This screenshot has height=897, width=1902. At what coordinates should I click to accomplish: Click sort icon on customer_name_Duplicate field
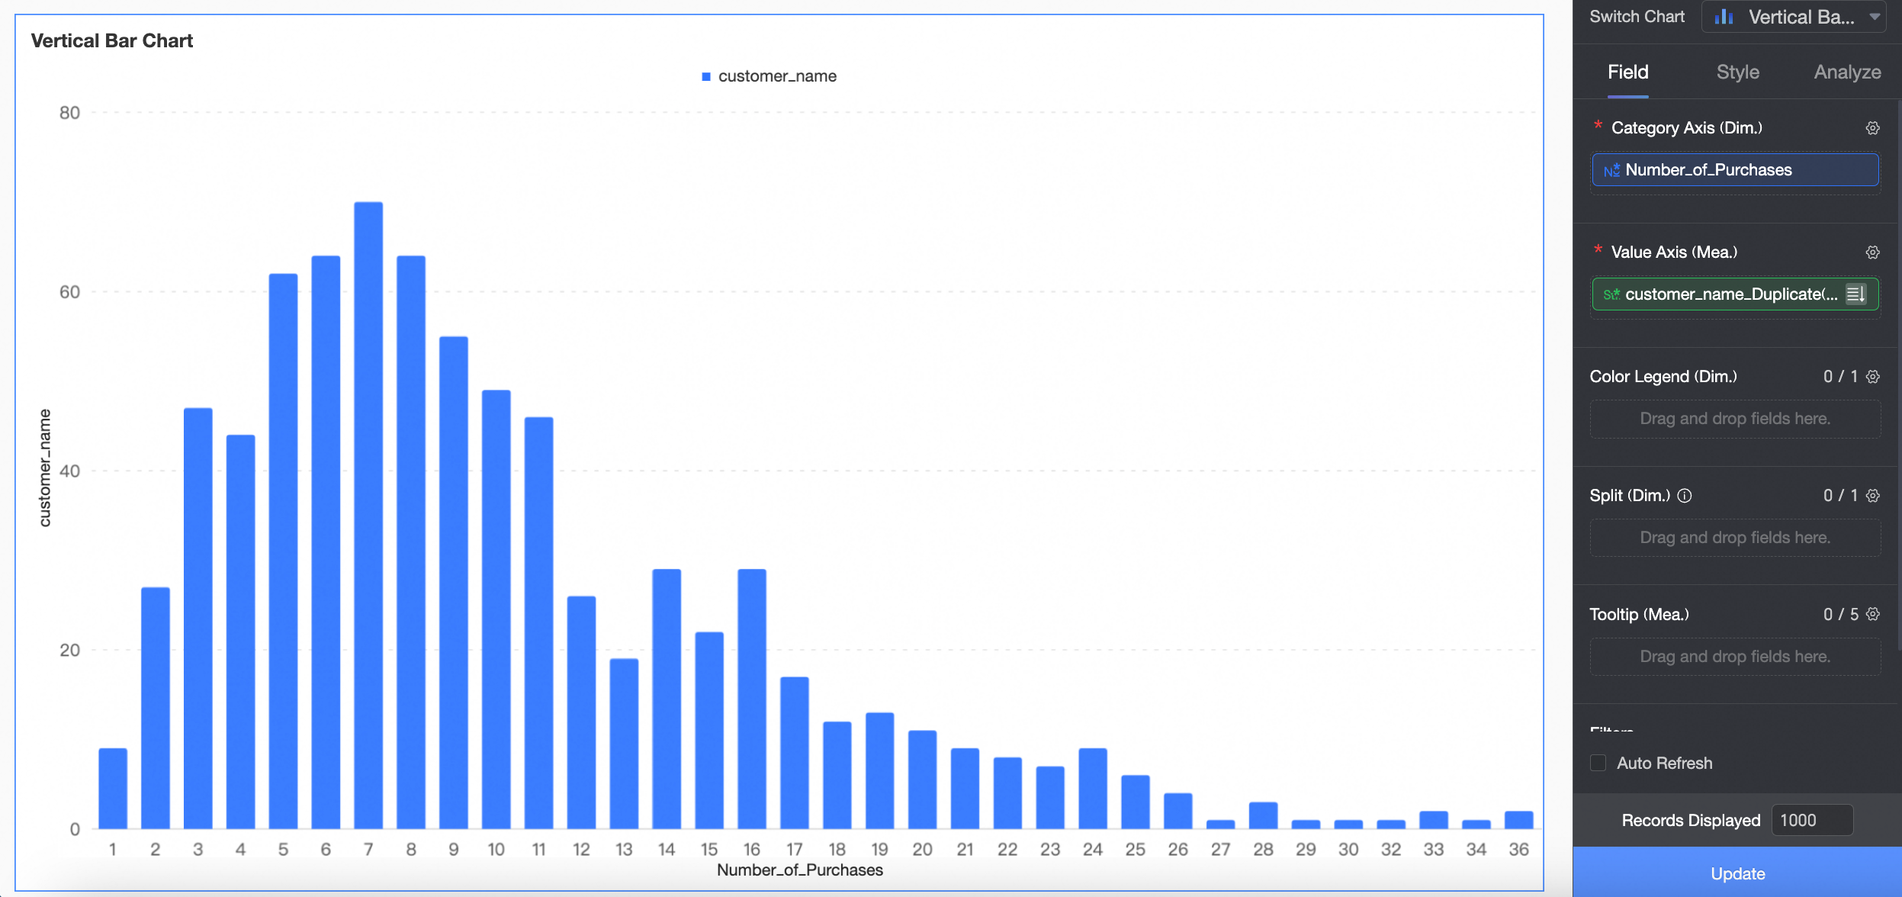click(x=1855, y=294)
